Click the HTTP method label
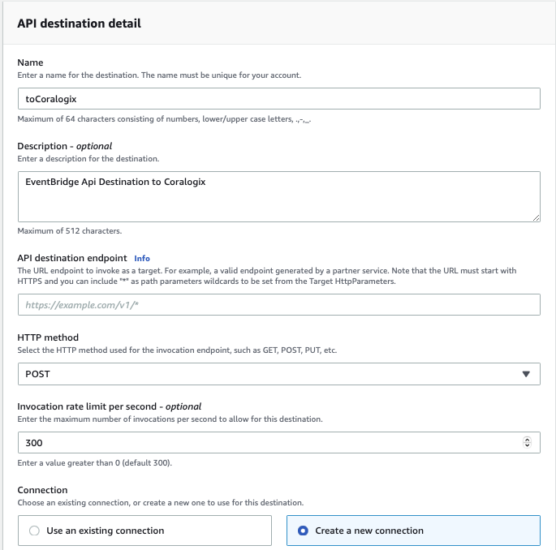 pyautogui.click(x=50, y=337)
